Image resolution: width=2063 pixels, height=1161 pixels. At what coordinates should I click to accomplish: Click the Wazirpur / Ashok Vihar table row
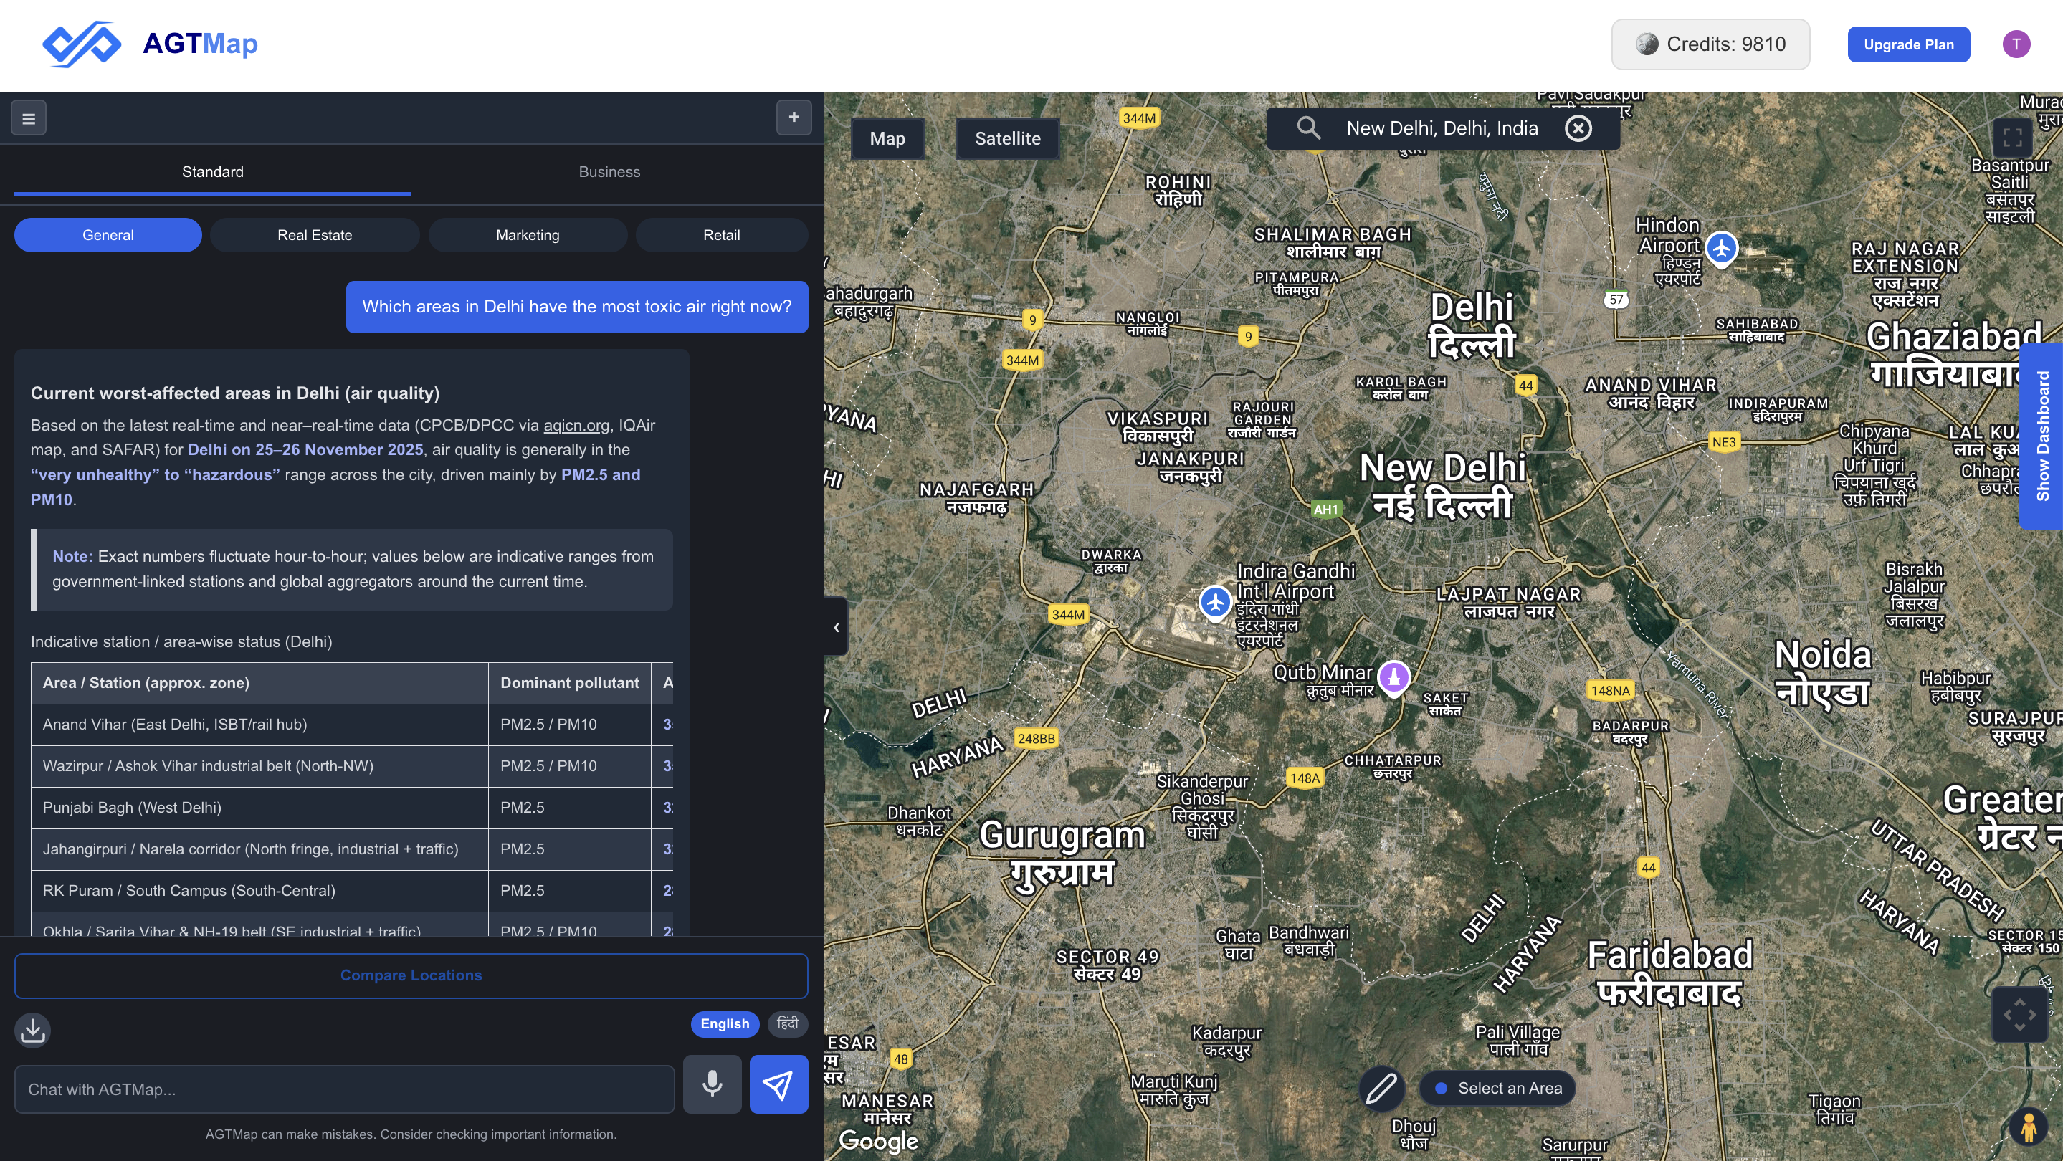click(x=351, y=766)
